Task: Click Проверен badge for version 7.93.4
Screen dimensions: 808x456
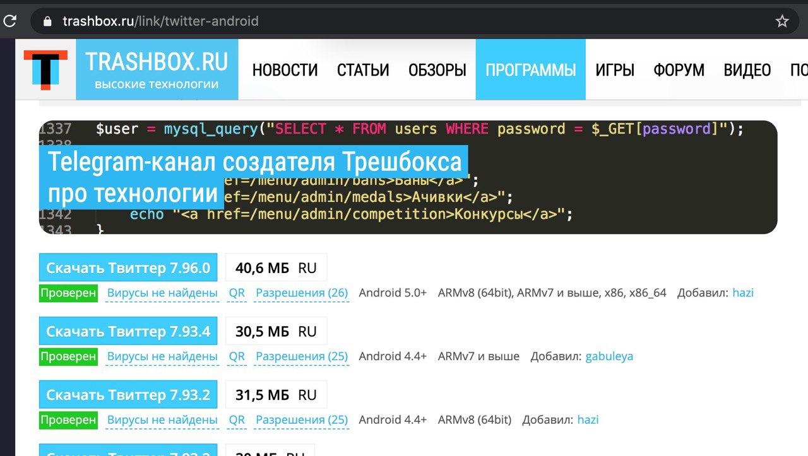Action: pyautogui.click(x=68, y=356)
